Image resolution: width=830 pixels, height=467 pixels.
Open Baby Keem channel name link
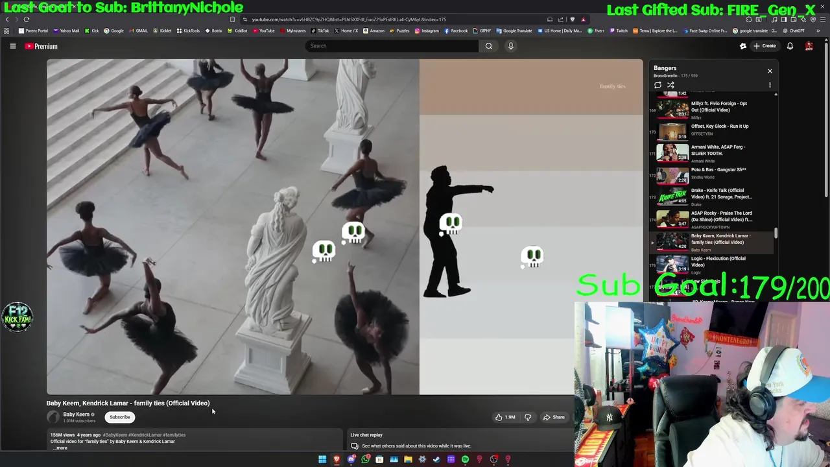click(76, 414)
